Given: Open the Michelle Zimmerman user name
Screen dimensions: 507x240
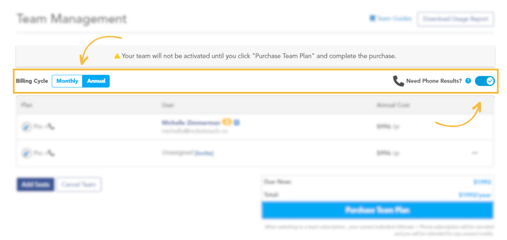Looking at the screenshot, I should pyautogui.click(x=191, y=123).
